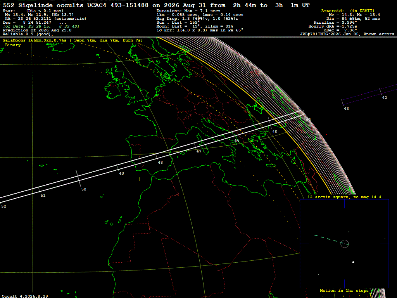Image resolution: width=397 pixels, height=298 pixels.
Task: Click the Occult version text at bottom left
Action: tap(25, 296)
